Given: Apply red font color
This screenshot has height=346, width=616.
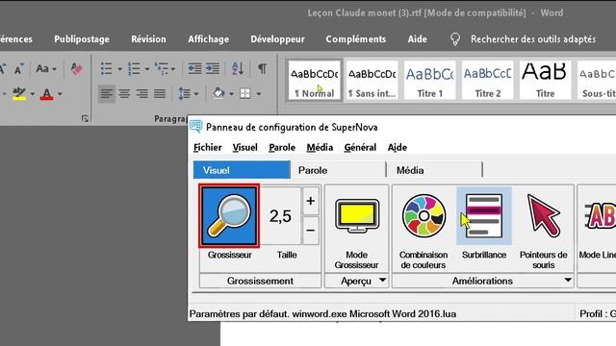Looking at the screenshot, I should pyautogui.click(x=47, y=94).
